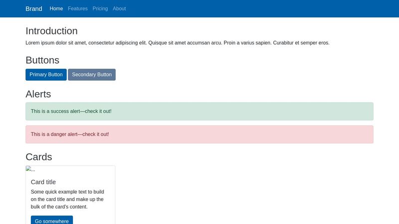This screenshot has height=224, width=399.
Task: Click the Card title text
Action: tap(43, 182)
